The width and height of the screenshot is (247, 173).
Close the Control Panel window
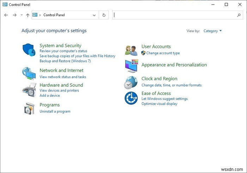point(240,5)
